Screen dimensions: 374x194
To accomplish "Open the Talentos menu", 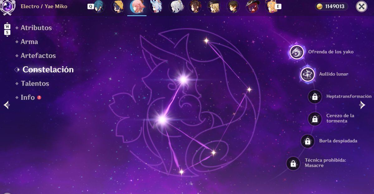I will pyautogui.click(x=35, y=83).
